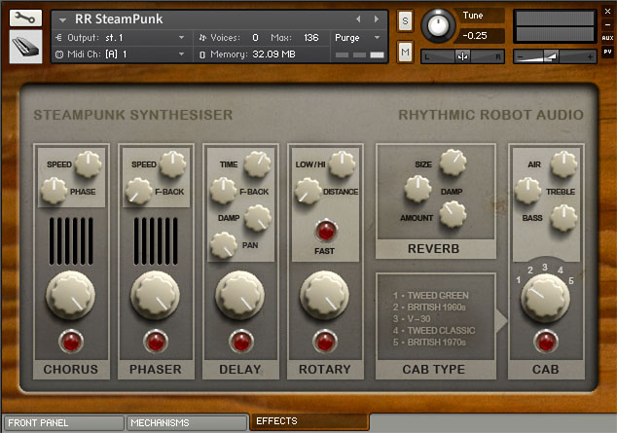This screenshot has height=433, width=617.
Task: Click the Rotary LOW/HI knob
Action: [342, 163]
